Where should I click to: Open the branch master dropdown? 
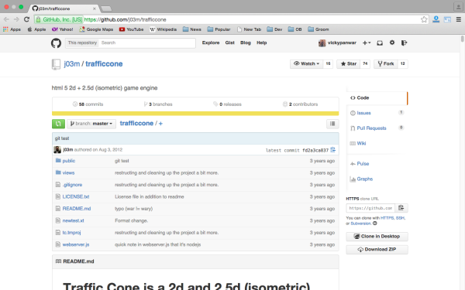point(91,124)
